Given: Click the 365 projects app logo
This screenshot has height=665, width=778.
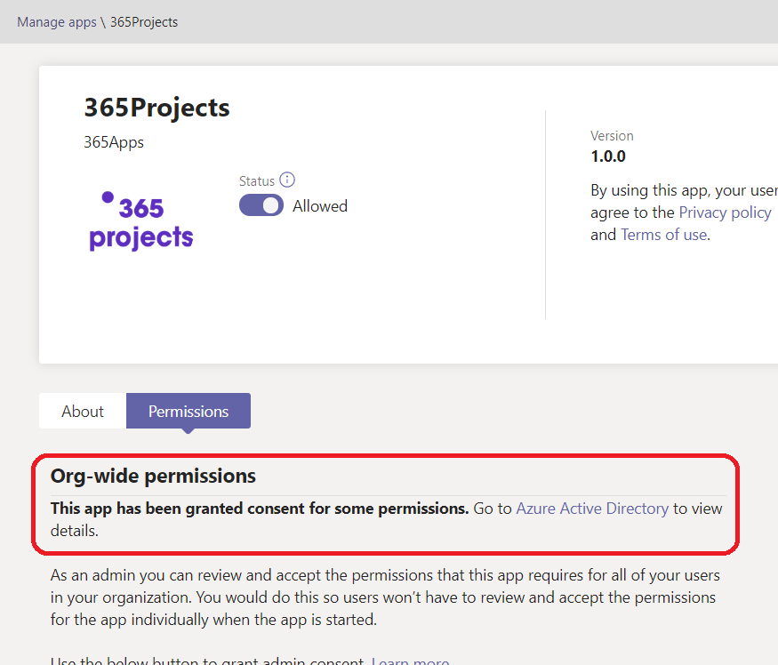Looking at the screenshot, I should click(140, 221).
